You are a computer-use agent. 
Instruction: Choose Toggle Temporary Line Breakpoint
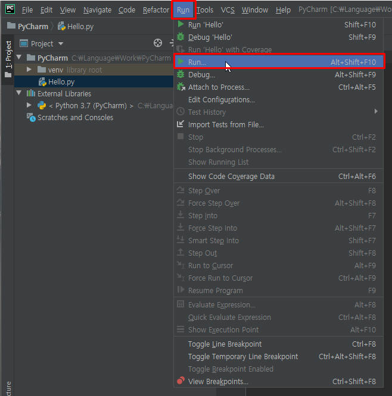coord(278,356)
